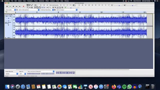Open the Built-in Output device dropdown
The height and width of the screenshot is (90, 160).
coord(67,10)
